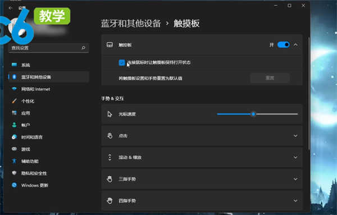Click the cursor icon beside 光标速度

110,114
